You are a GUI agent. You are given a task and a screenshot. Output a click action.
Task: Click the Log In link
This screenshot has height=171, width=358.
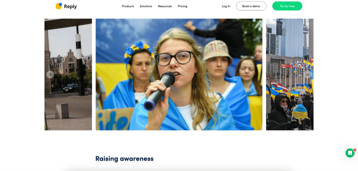(x=226, y=6)
